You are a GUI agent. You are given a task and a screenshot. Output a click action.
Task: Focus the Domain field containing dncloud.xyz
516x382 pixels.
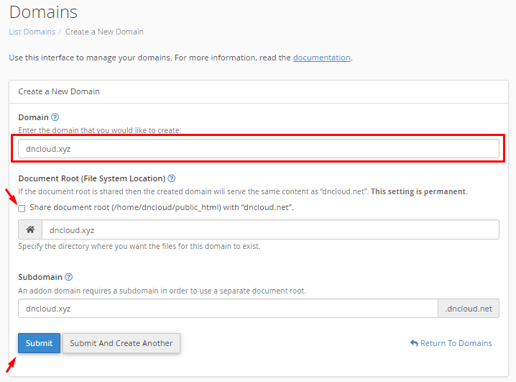(x=259, y=149)
